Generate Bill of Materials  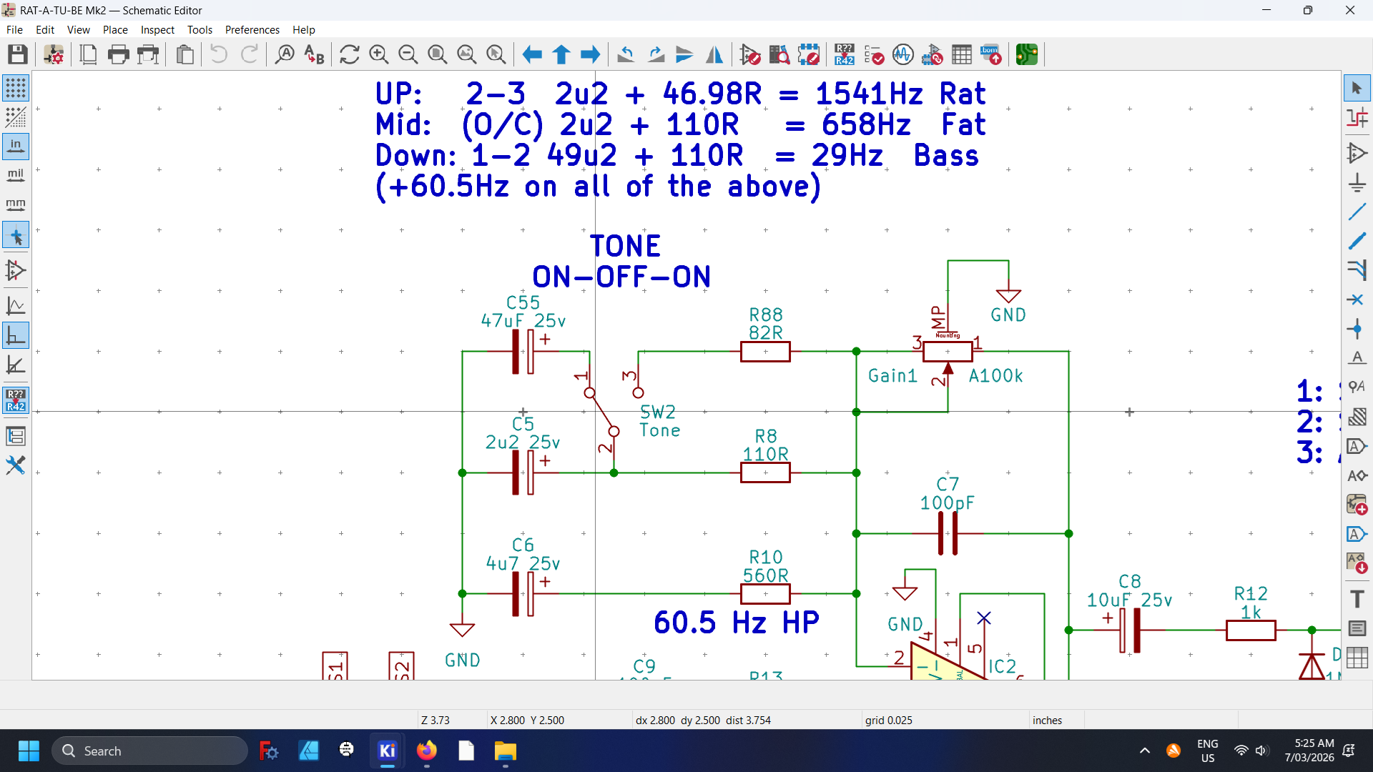(991, 54)
